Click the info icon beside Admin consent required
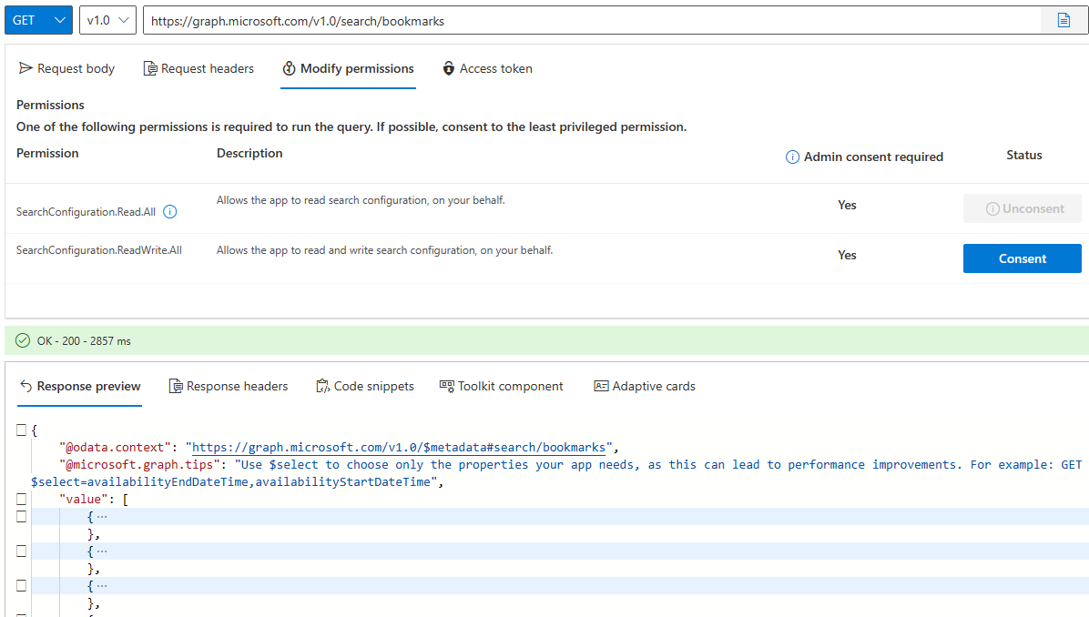Image resolution: width=1089 pixels, height=617 pixels. coord(791,157)
